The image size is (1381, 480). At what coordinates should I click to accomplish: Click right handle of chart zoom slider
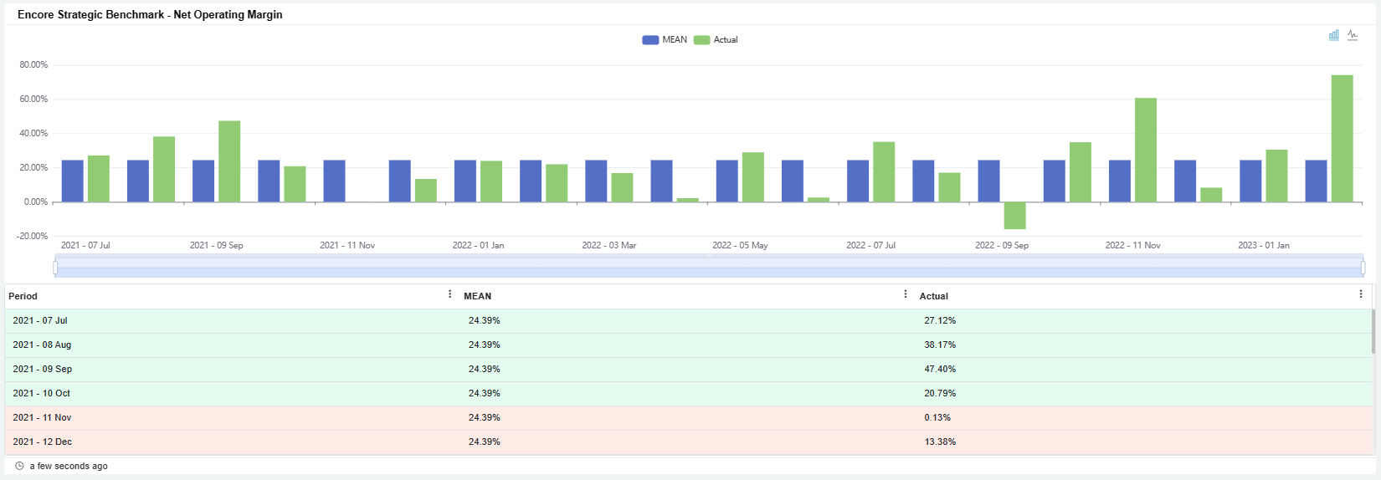click(1363, 268)
